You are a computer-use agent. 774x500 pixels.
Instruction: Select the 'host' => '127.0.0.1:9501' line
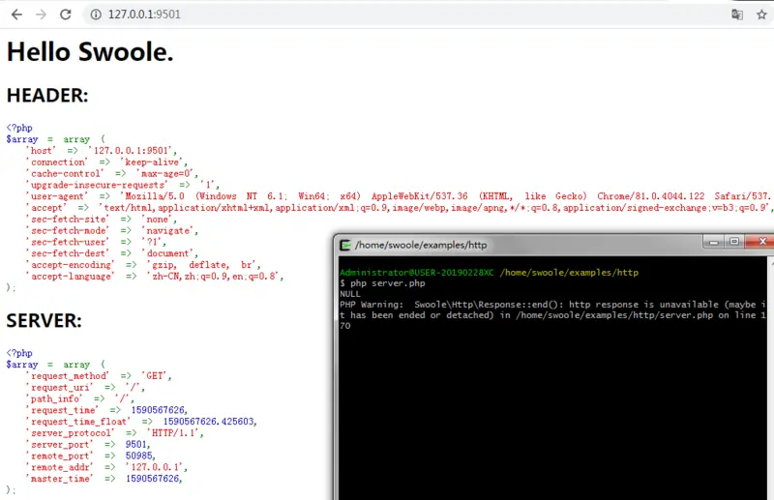click(x=101, y=151)
